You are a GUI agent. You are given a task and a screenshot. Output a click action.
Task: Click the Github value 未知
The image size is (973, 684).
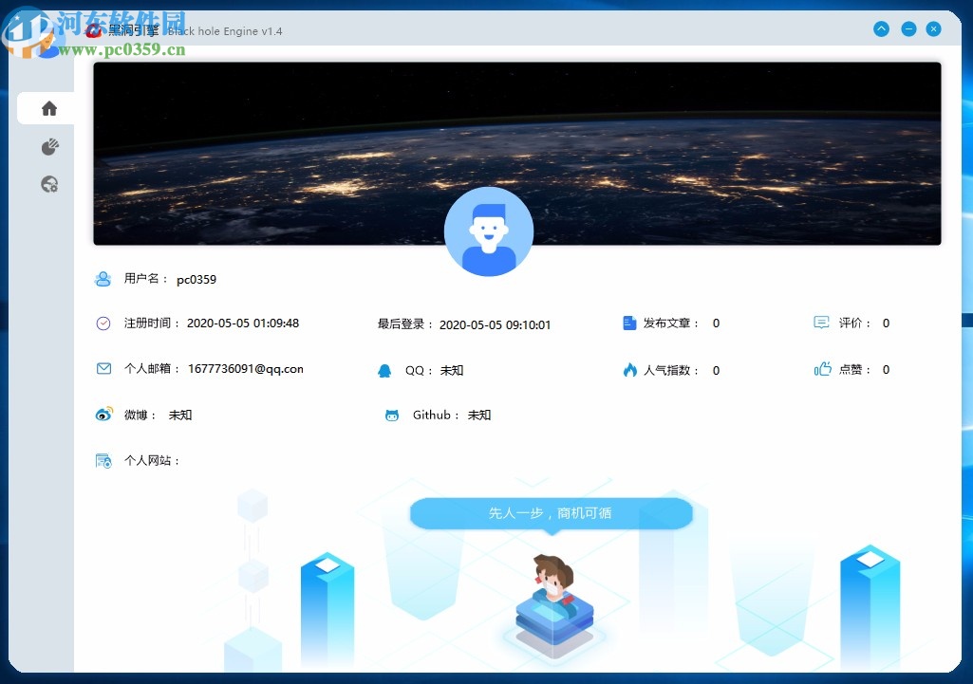pos(479,415)
